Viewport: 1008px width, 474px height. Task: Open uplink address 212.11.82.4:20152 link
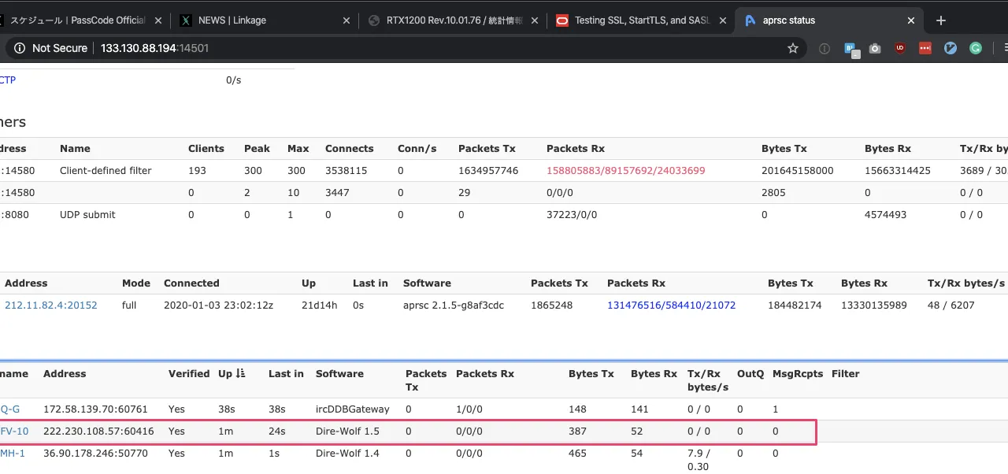click(x=51, y=305)
